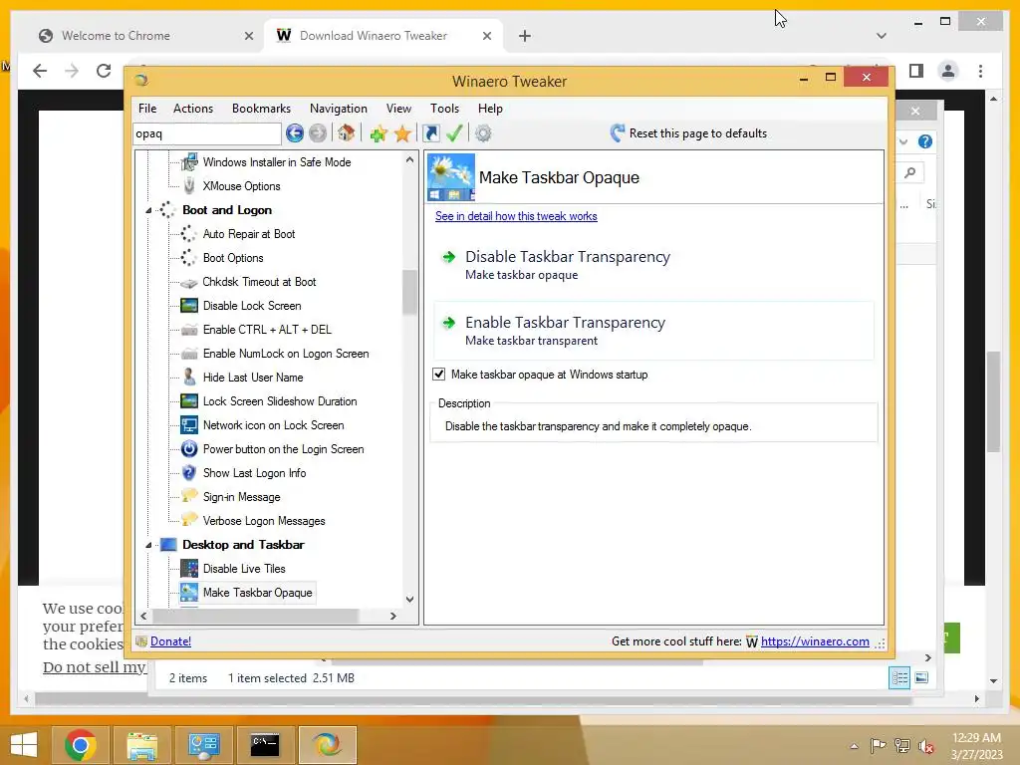Click the Winaero W logo in status bar

coord(752,642)
